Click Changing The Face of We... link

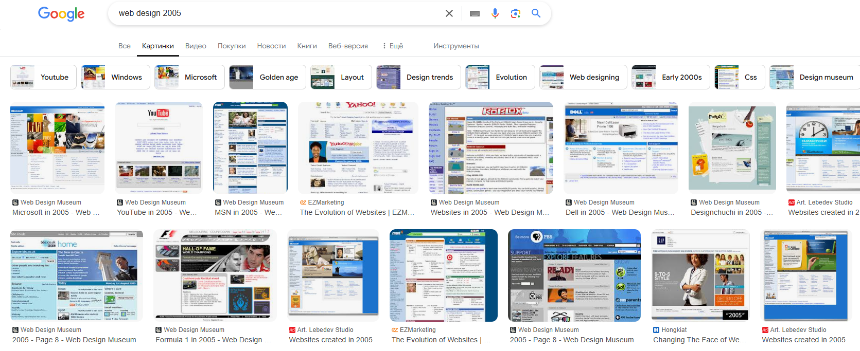point(699,340)
